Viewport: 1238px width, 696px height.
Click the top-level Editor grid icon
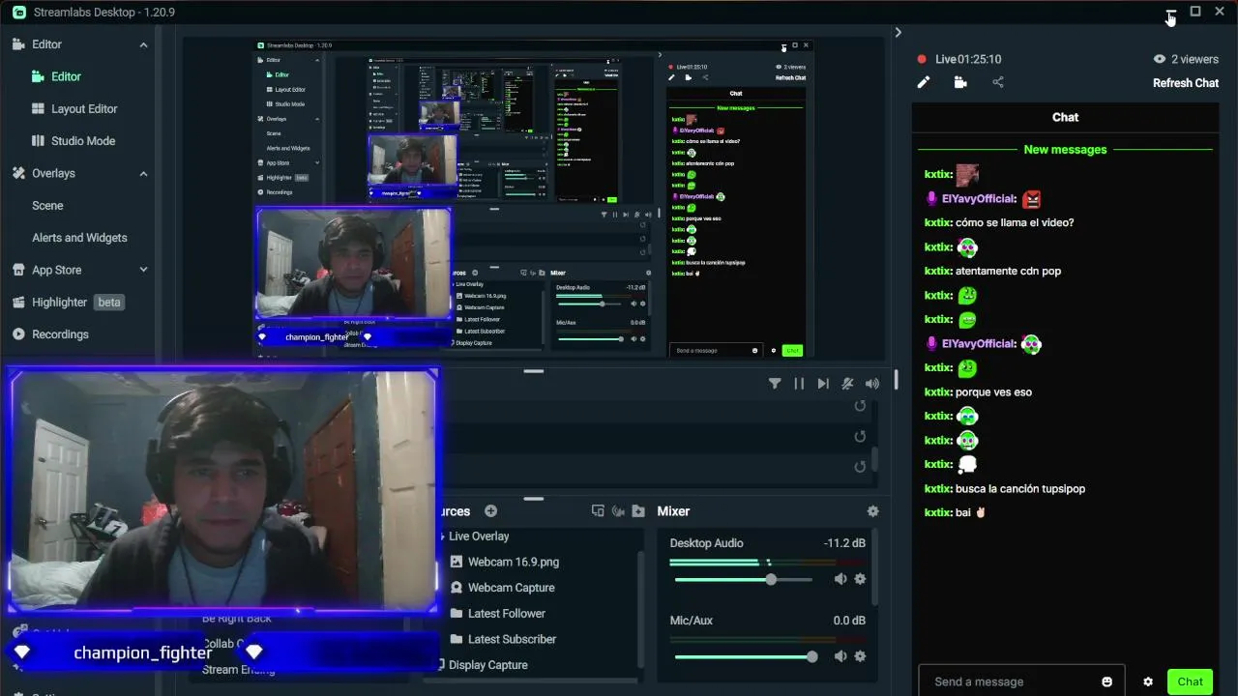[x=18, y=44]
